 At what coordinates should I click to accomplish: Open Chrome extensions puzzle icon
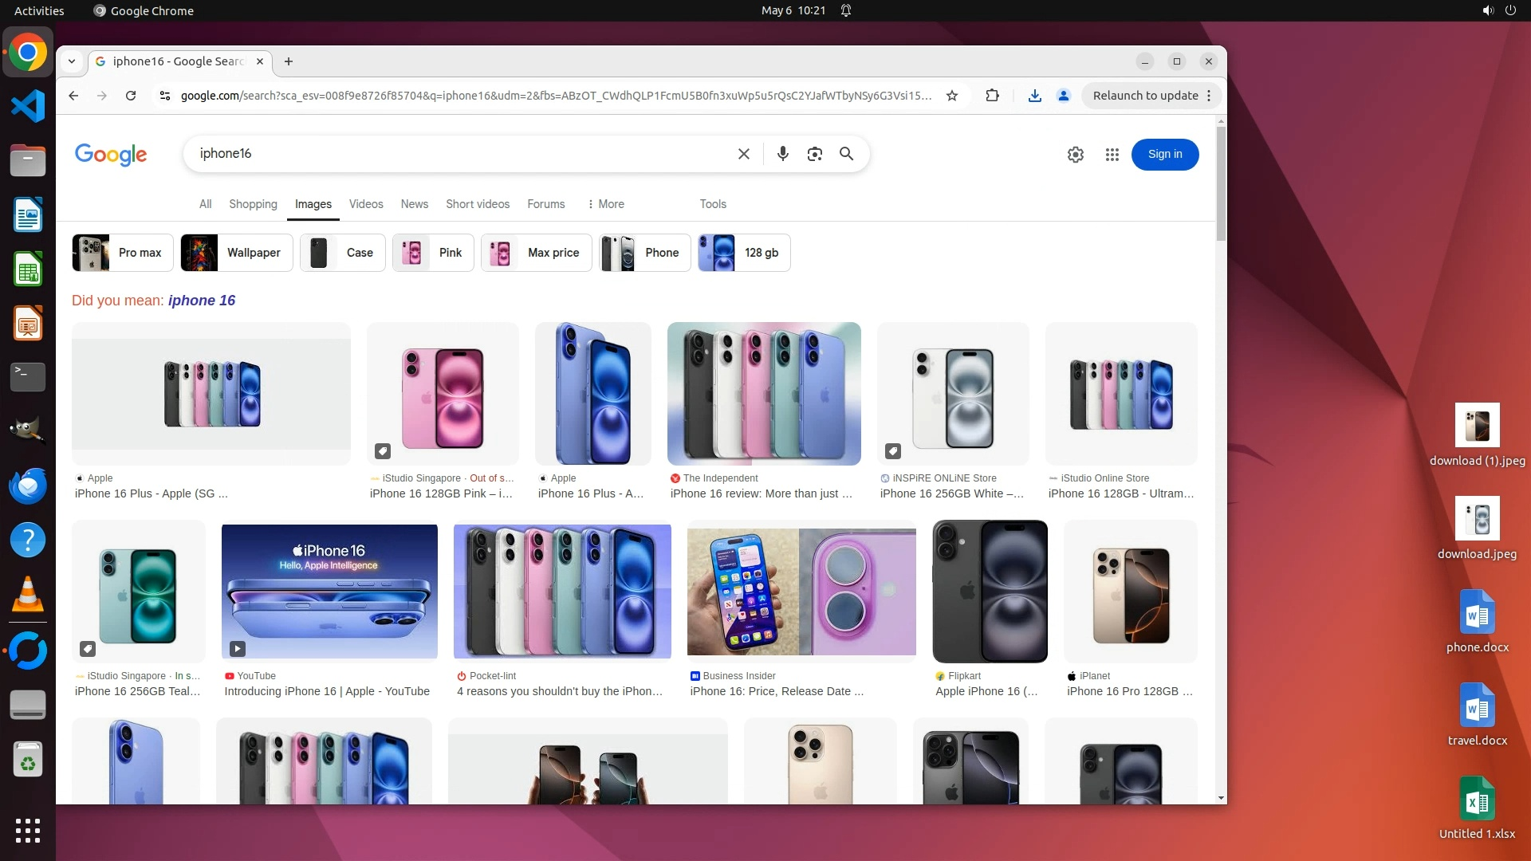(992, 96)
